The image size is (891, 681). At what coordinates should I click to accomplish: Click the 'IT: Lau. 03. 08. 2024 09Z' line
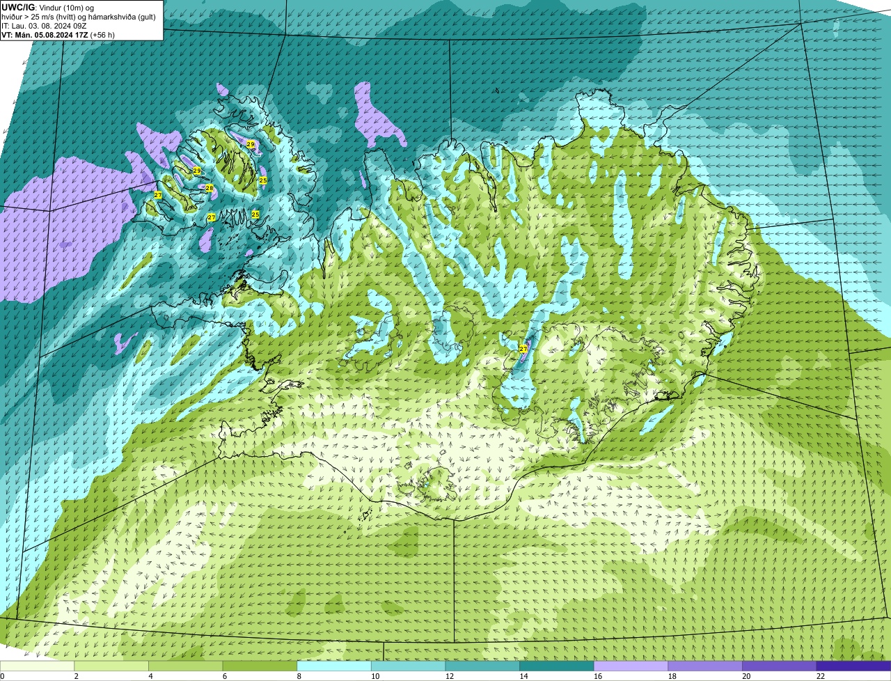coord(44,25)
